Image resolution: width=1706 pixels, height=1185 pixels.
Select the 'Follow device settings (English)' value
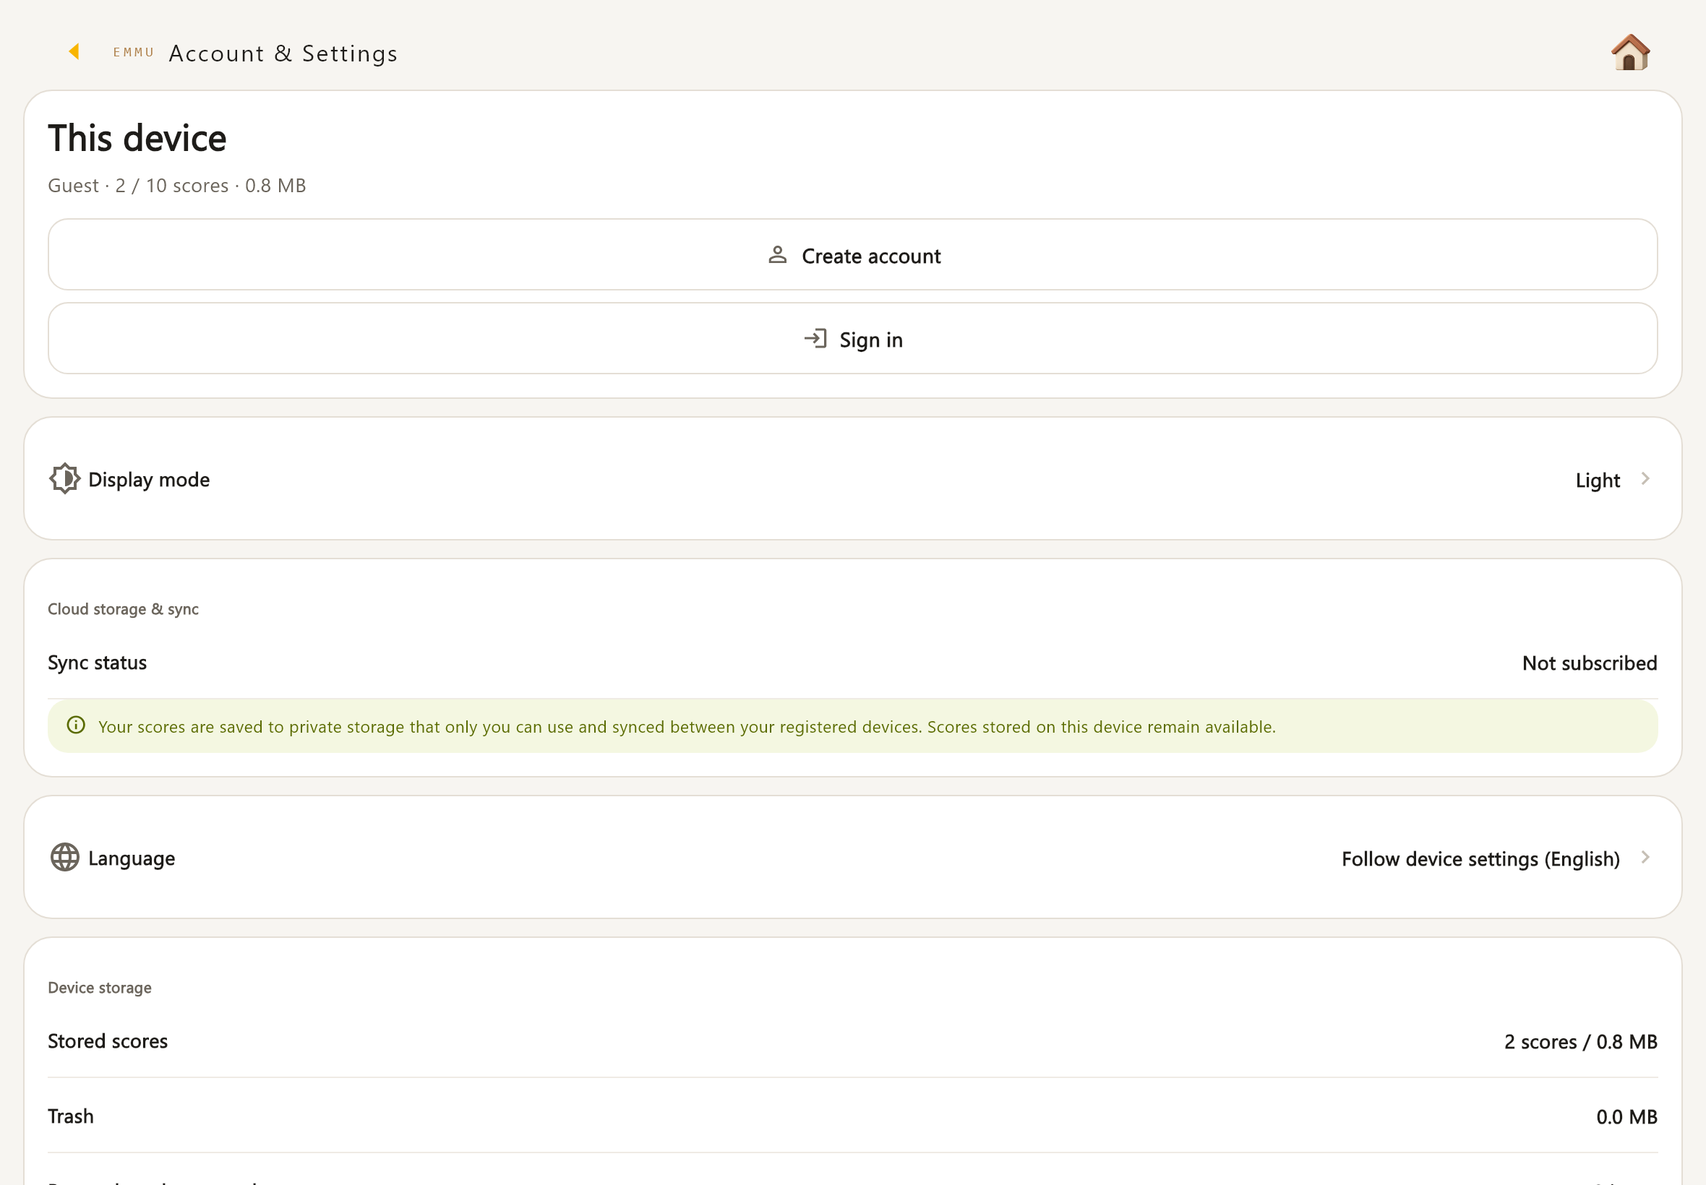click(x=1480, y=859)
